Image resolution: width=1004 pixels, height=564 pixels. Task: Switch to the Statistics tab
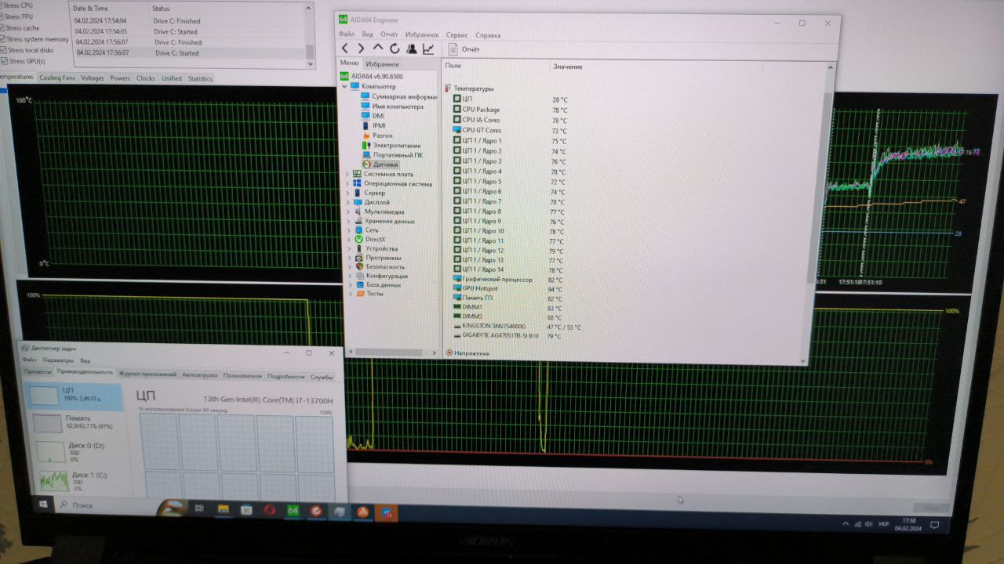pos(200,78)
